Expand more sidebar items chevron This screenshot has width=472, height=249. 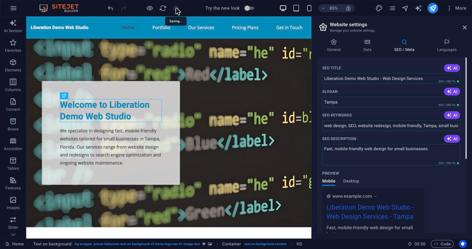tap(13, 235)
